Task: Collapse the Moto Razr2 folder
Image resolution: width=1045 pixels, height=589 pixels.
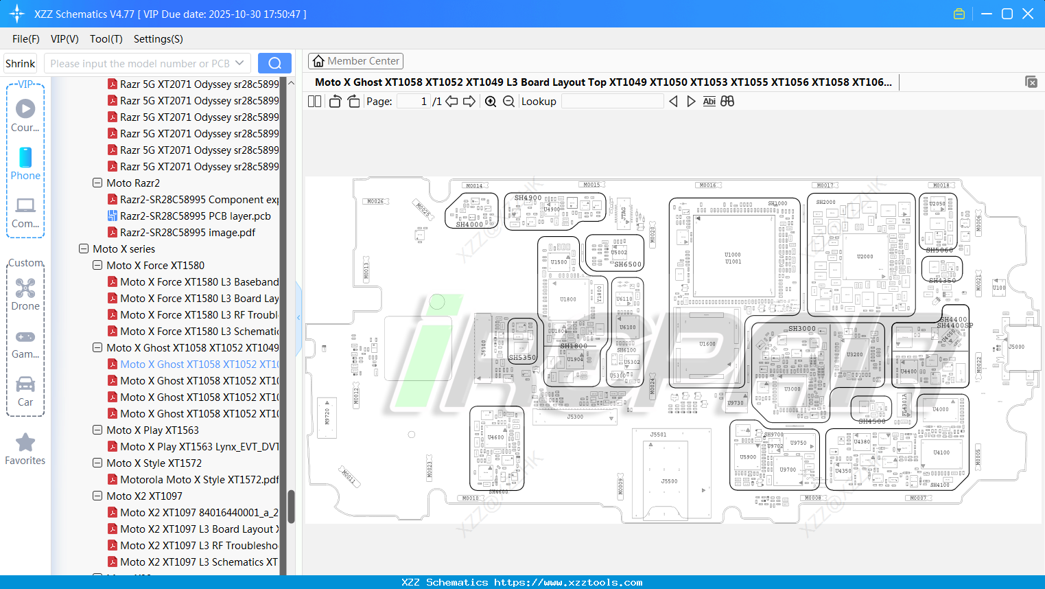Action: pos(97,183)
